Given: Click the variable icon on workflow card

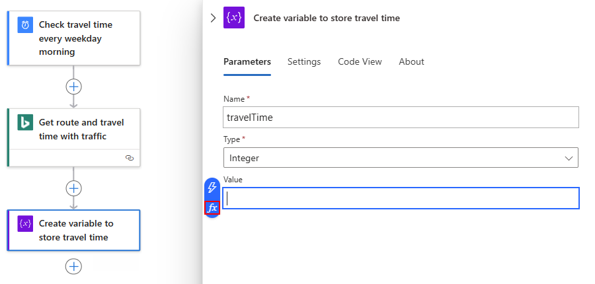Looking at the screenshot, I should point(25,224).
